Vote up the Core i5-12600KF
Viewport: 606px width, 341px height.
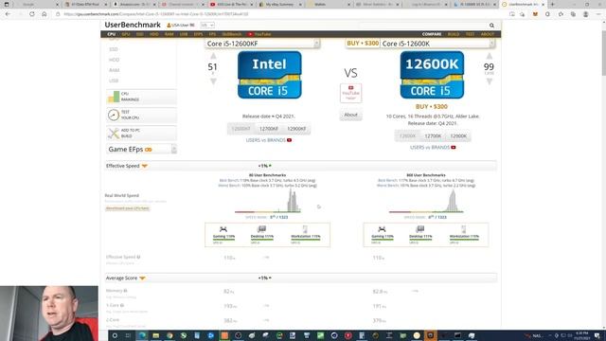[213, 57]
